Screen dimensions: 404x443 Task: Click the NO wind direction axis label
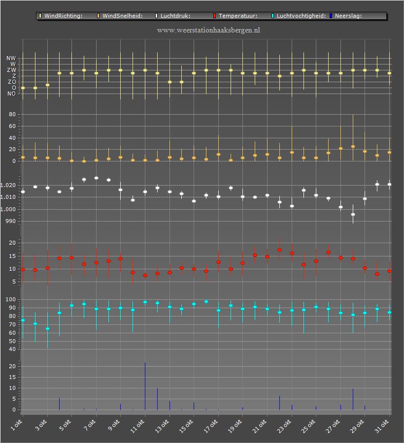coord(11,94)
